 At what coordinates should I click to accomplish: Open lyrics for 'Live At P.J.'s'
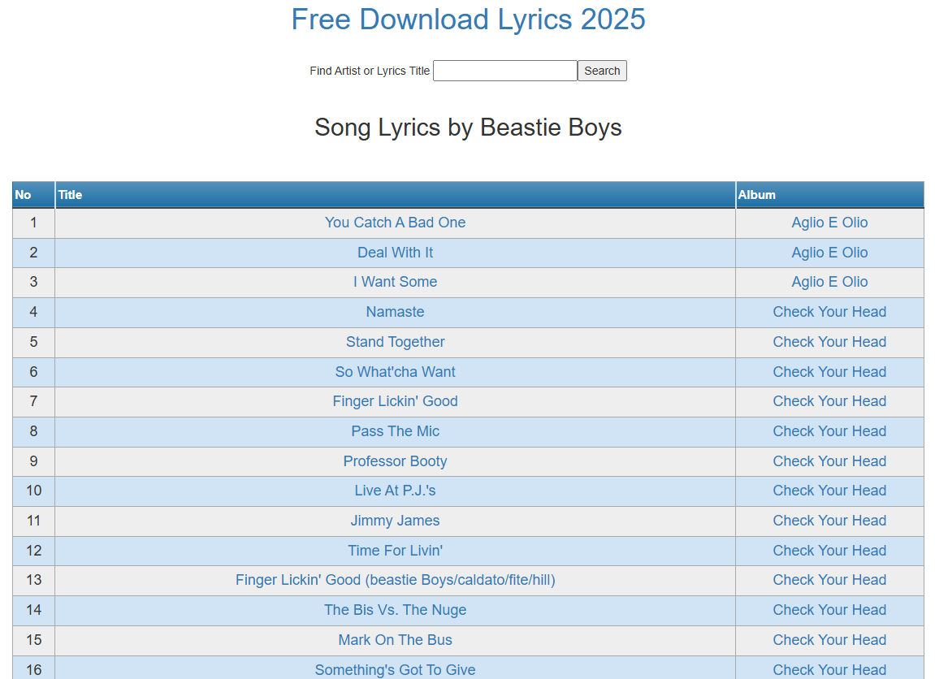click(x=395, y=491)
